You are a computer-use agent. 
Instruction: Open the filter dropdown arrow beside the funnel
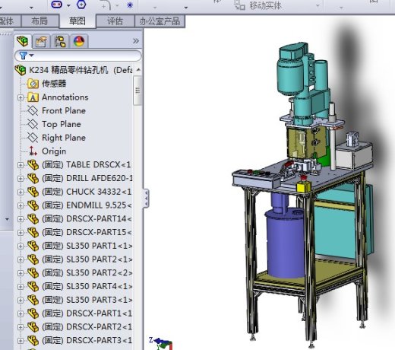(31, 55)
